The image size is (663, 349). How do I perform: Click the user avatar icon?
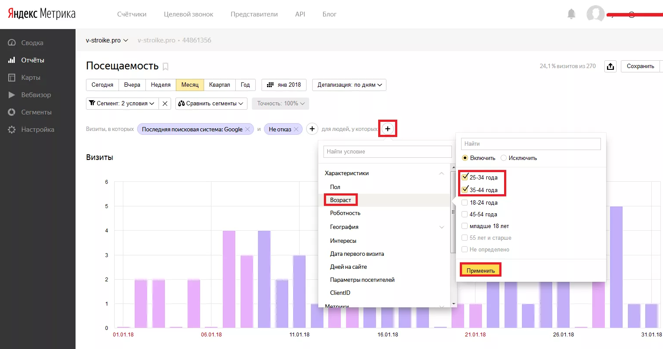(595, 14)
